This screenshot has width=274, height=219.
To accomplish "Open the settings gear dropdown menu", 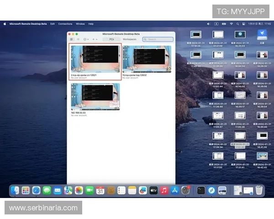I will (x=85, y=39).
